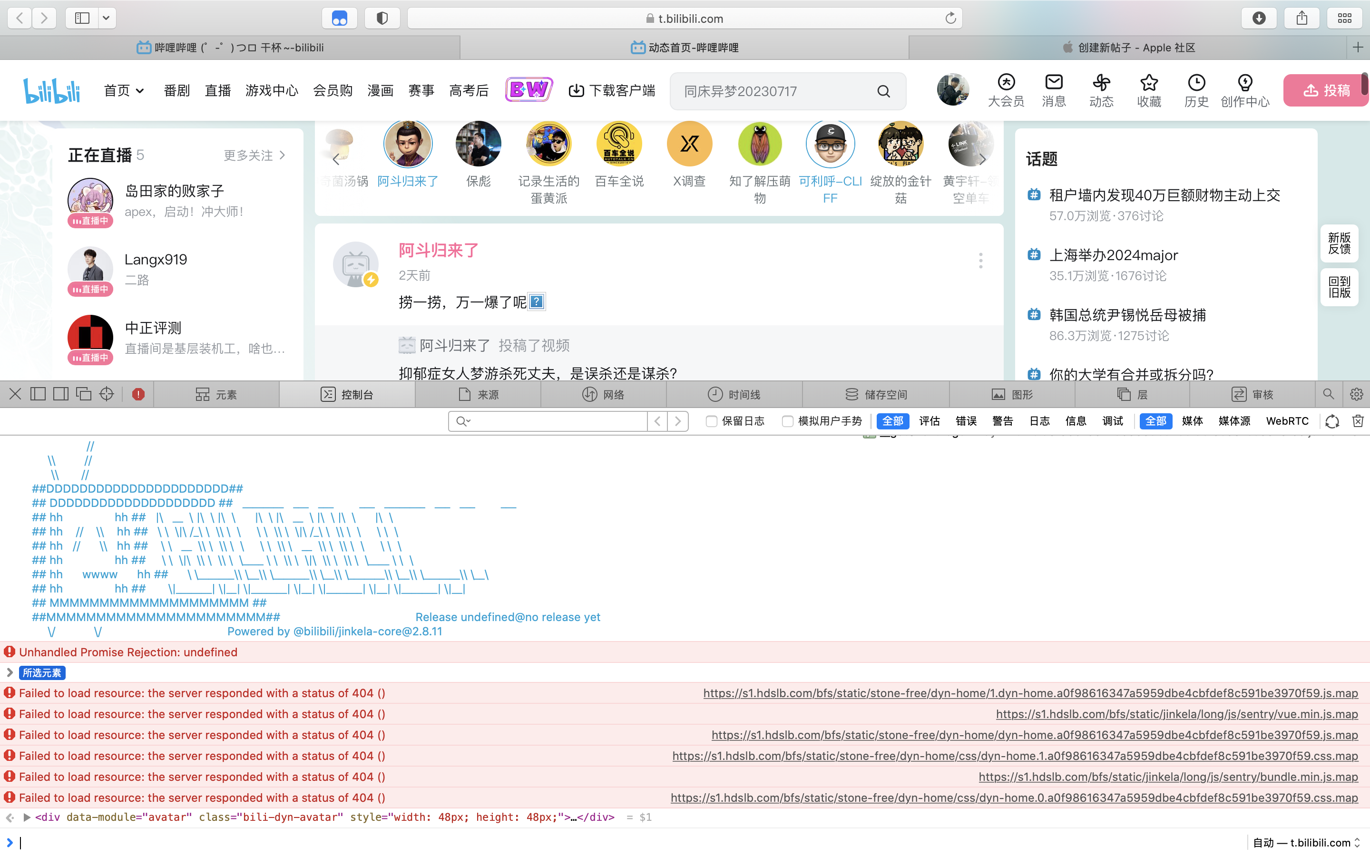Switch to the 网络 inspector tab

(x=604, y=394)
